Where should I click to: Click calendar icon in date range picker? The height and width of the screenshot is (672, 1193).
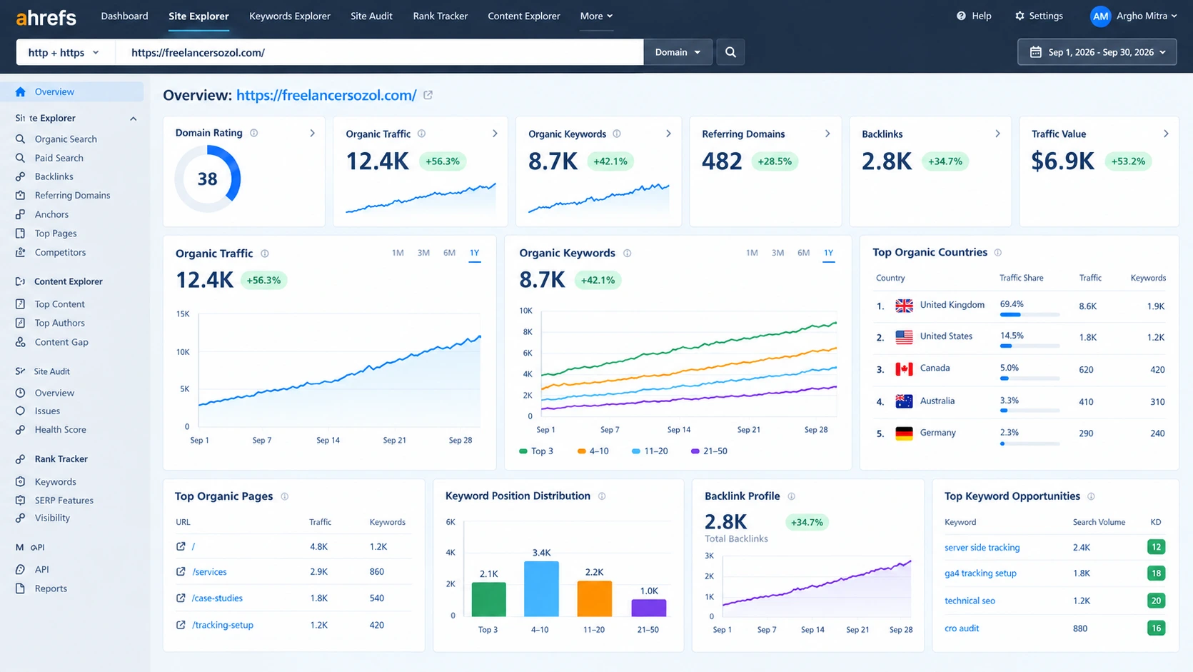coord(1035,52)
